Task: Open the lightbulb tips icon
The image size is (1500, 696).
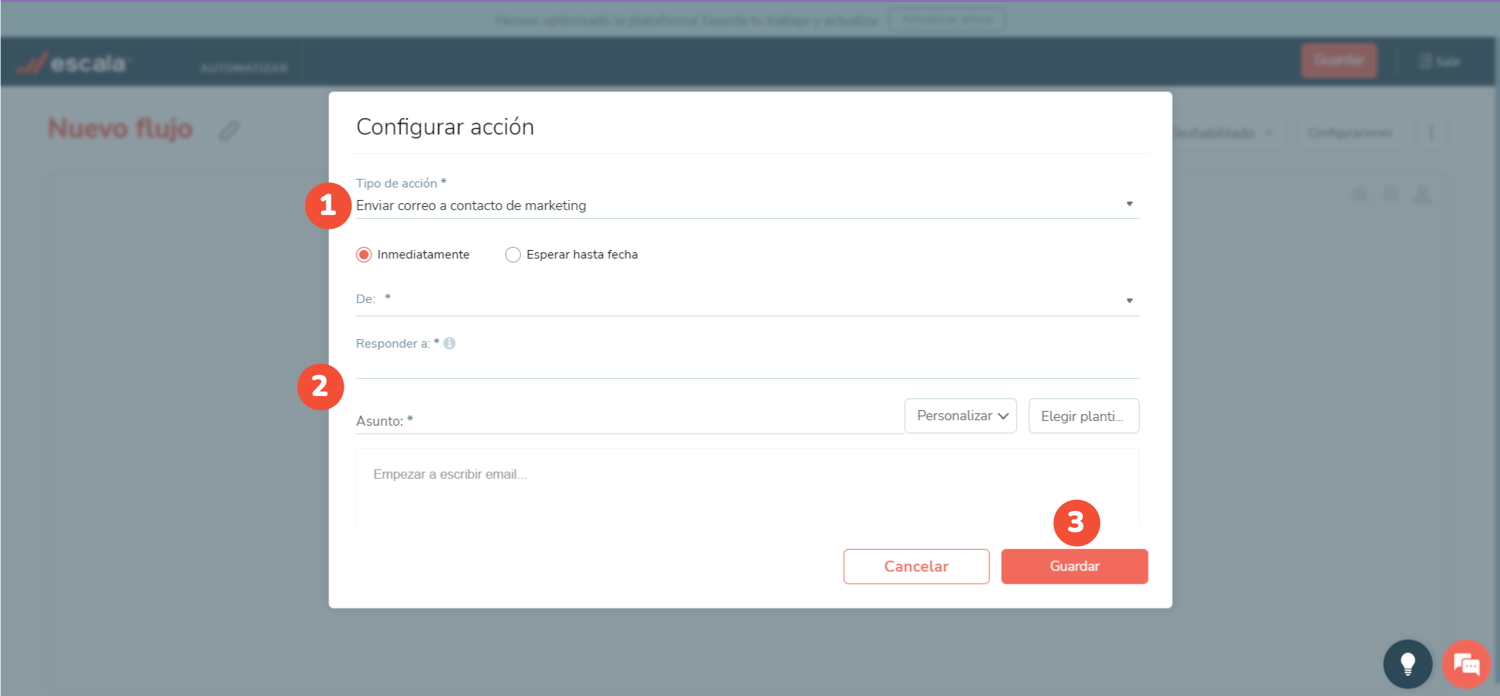Action: [x=1408, y=664]
